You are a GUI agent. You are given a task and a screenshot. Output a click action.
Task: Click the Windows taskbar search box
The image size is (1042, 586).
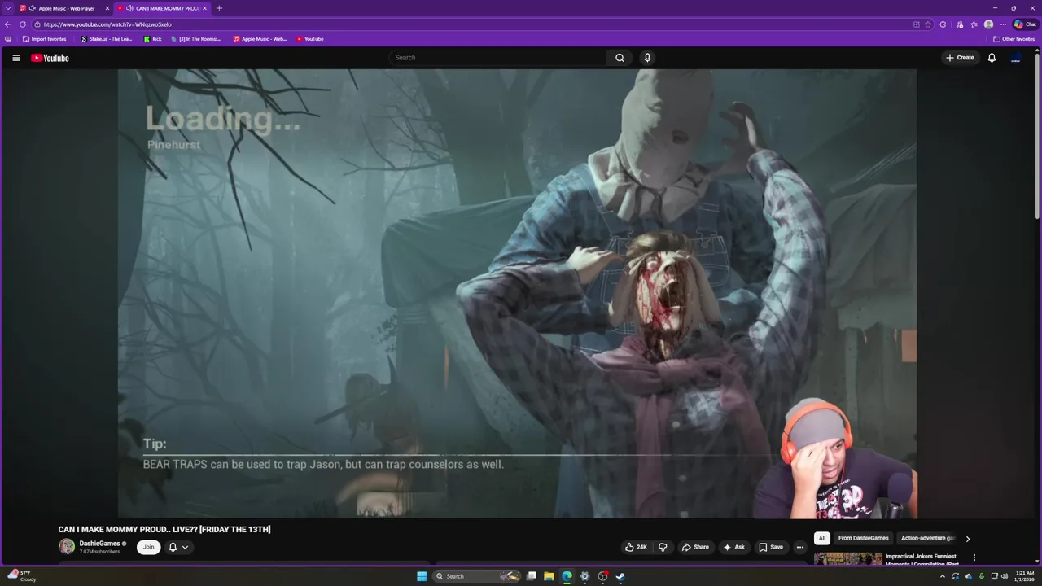[477, 576]
